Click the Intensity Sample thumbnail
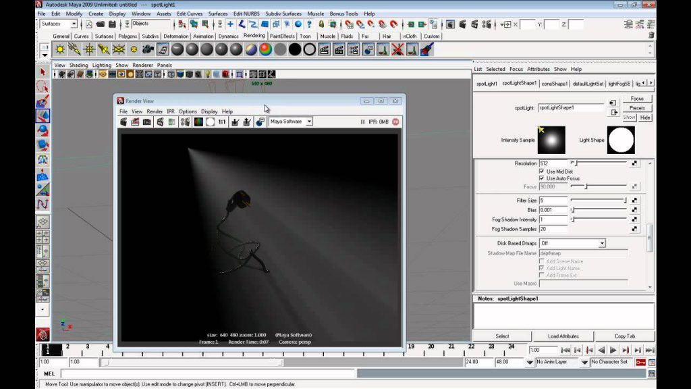691x389 pixels. (x=551, y=140)
